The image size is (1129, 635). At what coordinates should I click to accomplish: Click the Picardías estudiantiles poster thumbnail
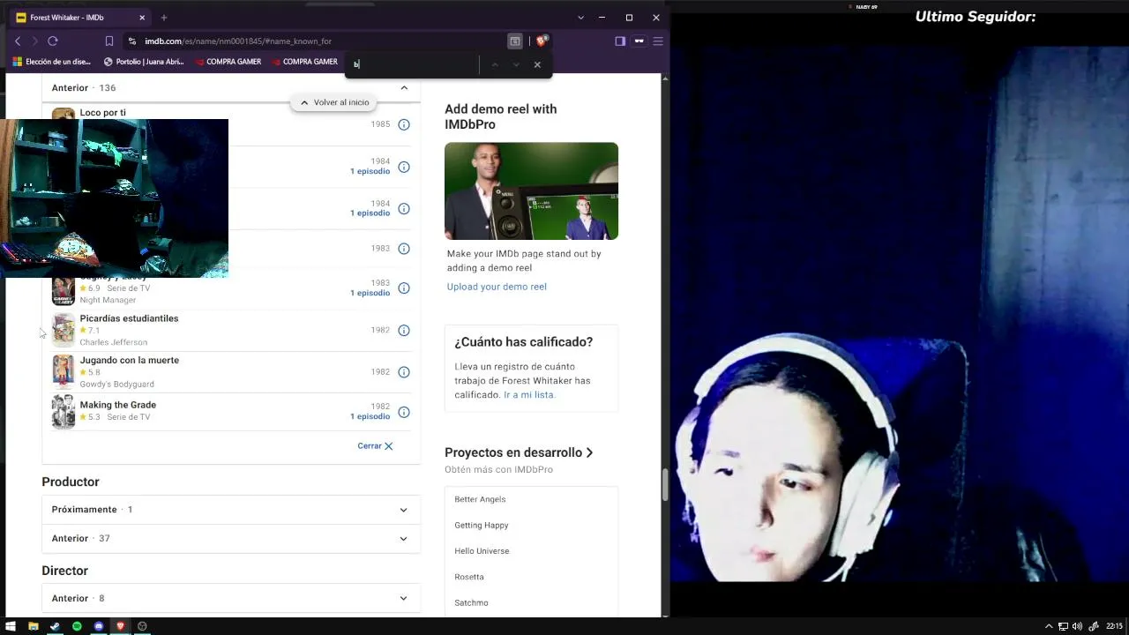pos(64,330)
